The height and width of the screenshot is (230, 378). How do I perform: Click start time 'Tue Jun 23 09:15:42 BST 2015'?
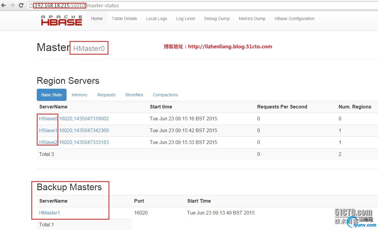pos(184,130)
